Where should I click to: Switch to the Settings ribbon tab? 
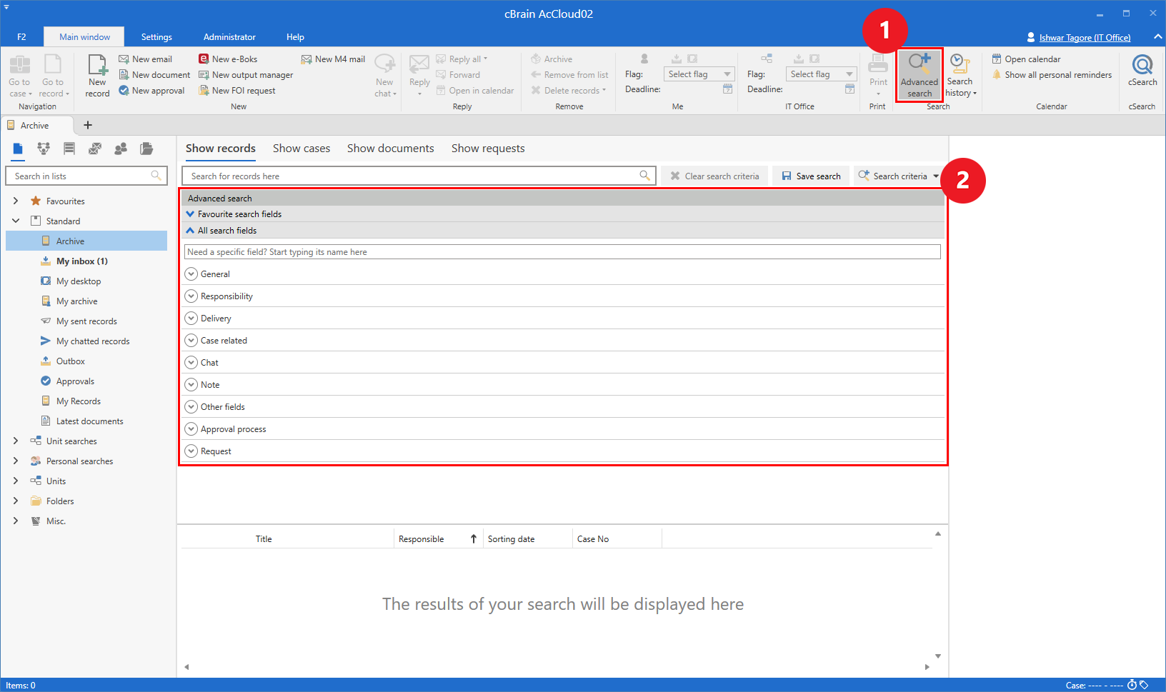[x=156, y=37]
